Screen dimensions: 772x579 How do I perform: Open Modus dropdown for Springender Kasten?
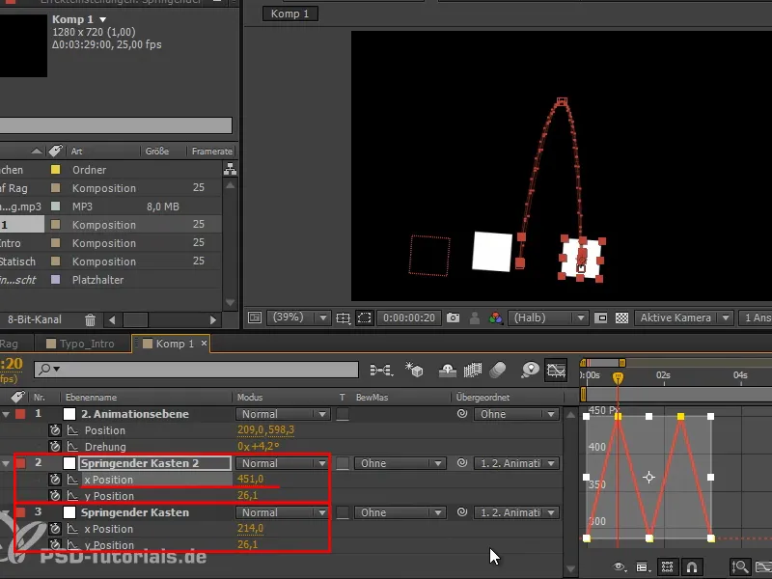283,512
